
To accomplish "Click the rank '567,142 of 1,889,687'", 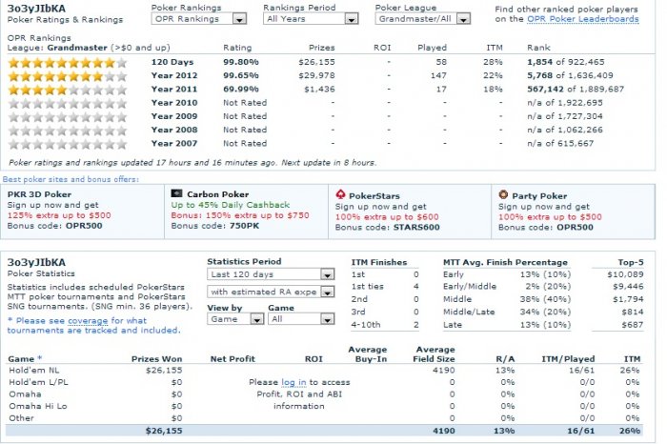I will [x=576, y=90].
